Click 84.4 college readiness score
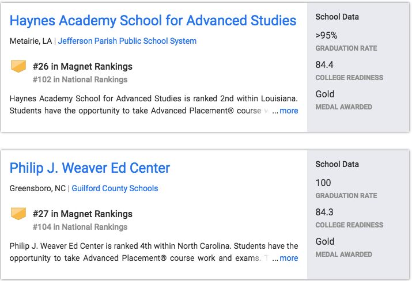 324,64
